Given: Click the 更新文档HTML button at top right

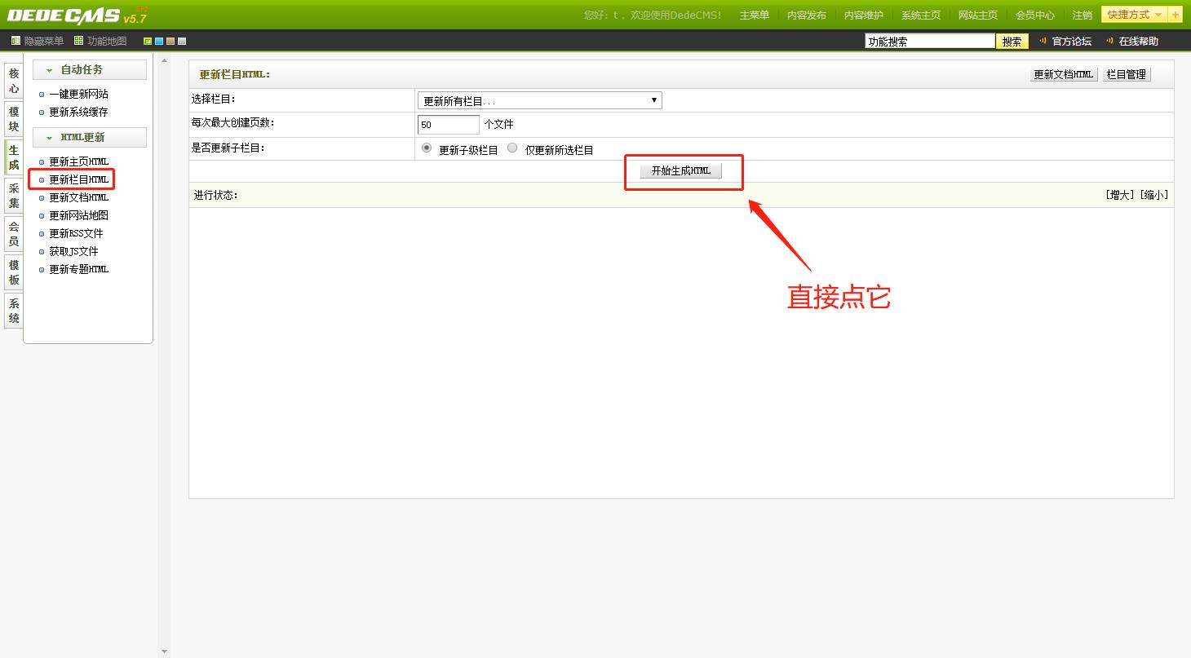Looking at the screenshot, I should (1064, 74).
